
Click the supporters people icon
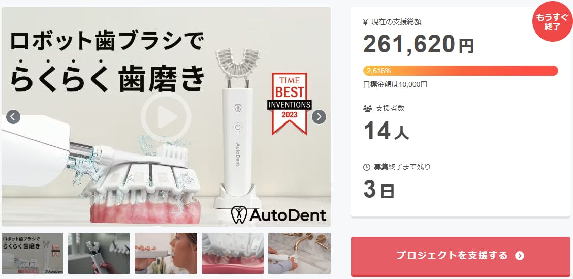(x=367, y=109)
